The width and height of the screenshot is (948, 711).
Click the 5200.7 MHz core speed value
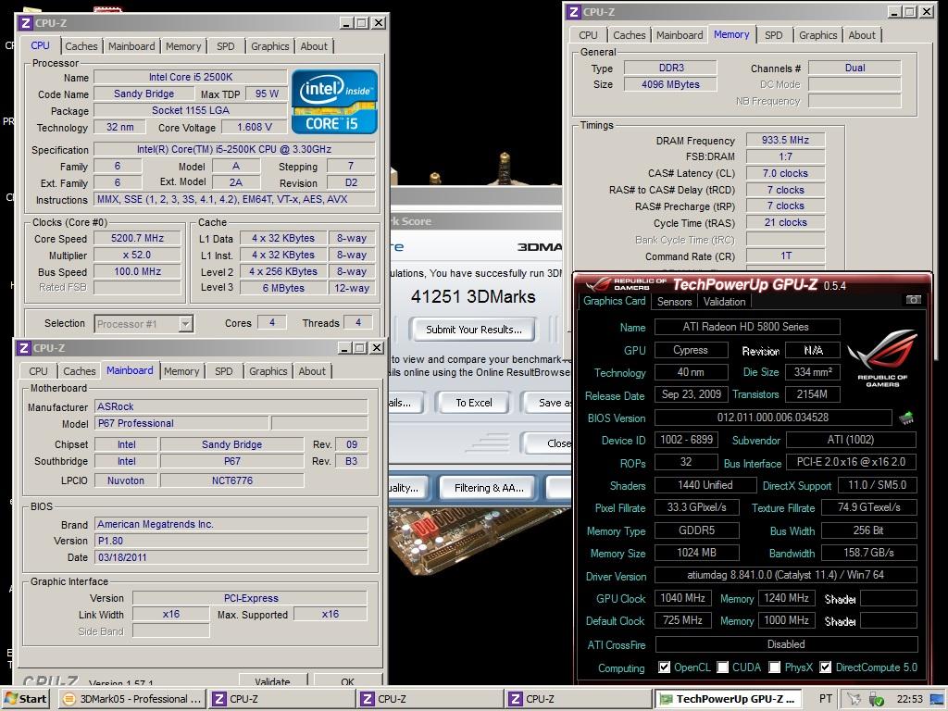pyautogui.click(x=137, y=238)
